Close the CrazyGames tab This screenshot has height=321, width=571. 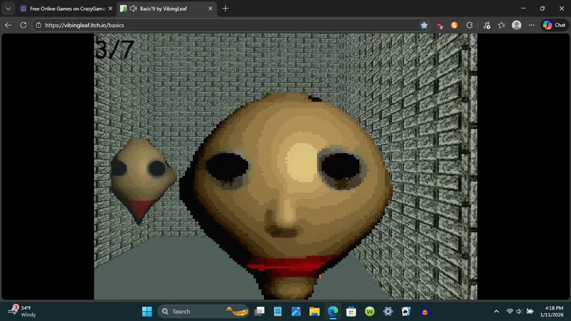110,8
